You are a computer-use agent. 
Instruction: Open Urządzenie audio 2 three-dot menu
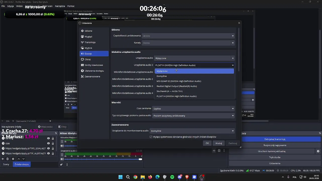62,155
